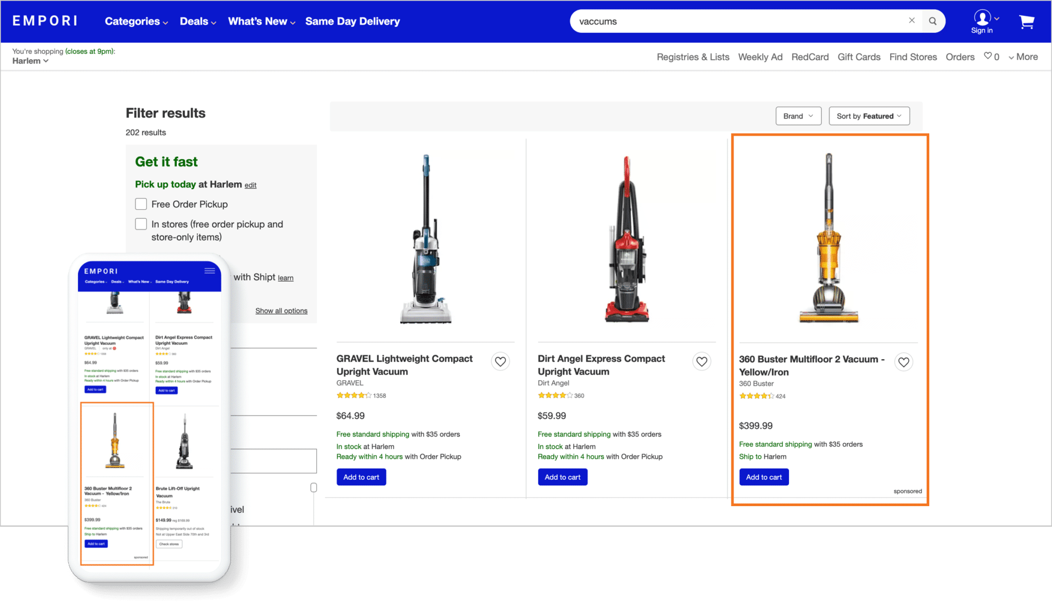Click star rating of GRAVEL vacuum

point(354,396)
